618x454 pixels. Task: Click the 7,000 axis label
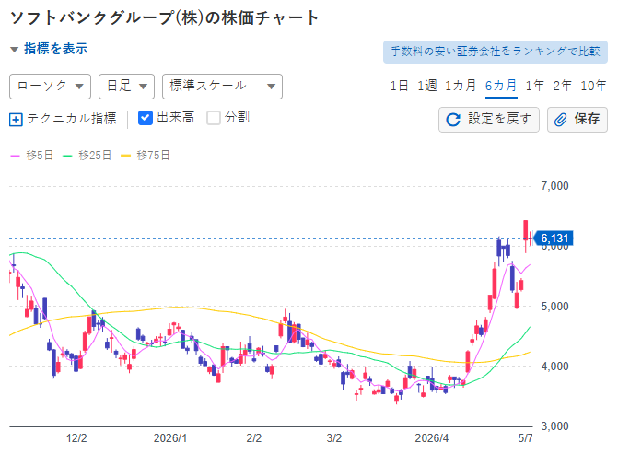coord(555,186)
